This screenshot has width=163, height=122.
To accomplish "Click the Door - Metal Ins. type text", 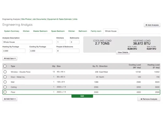I will coord(18,77).
